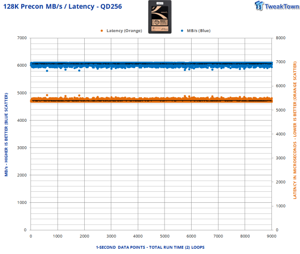Screen dimensions: 300x254
Task: Click the blue outlier point near x=600
Action: point(47,71)
